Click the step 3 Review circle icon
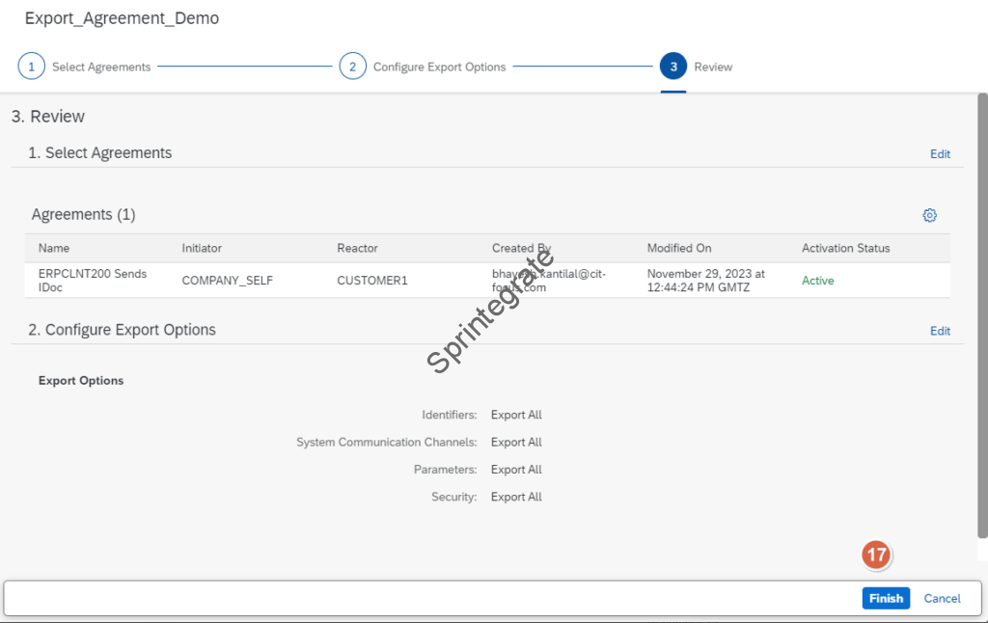The height and width of the screenshot is (623, 988). point(673,67)
